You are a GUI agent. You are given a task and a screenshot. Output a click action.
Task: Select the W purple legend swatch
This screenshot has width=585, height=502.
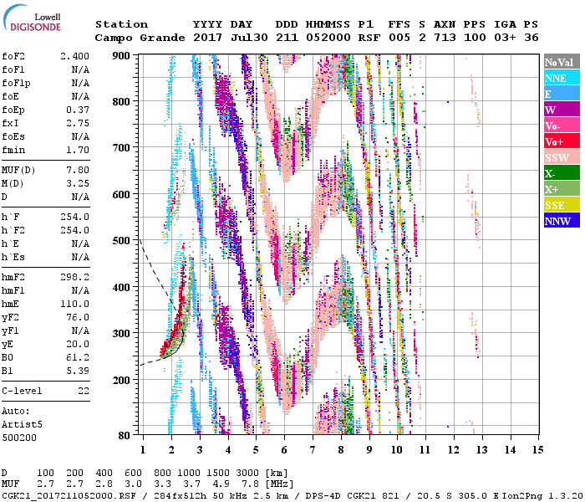560,110
